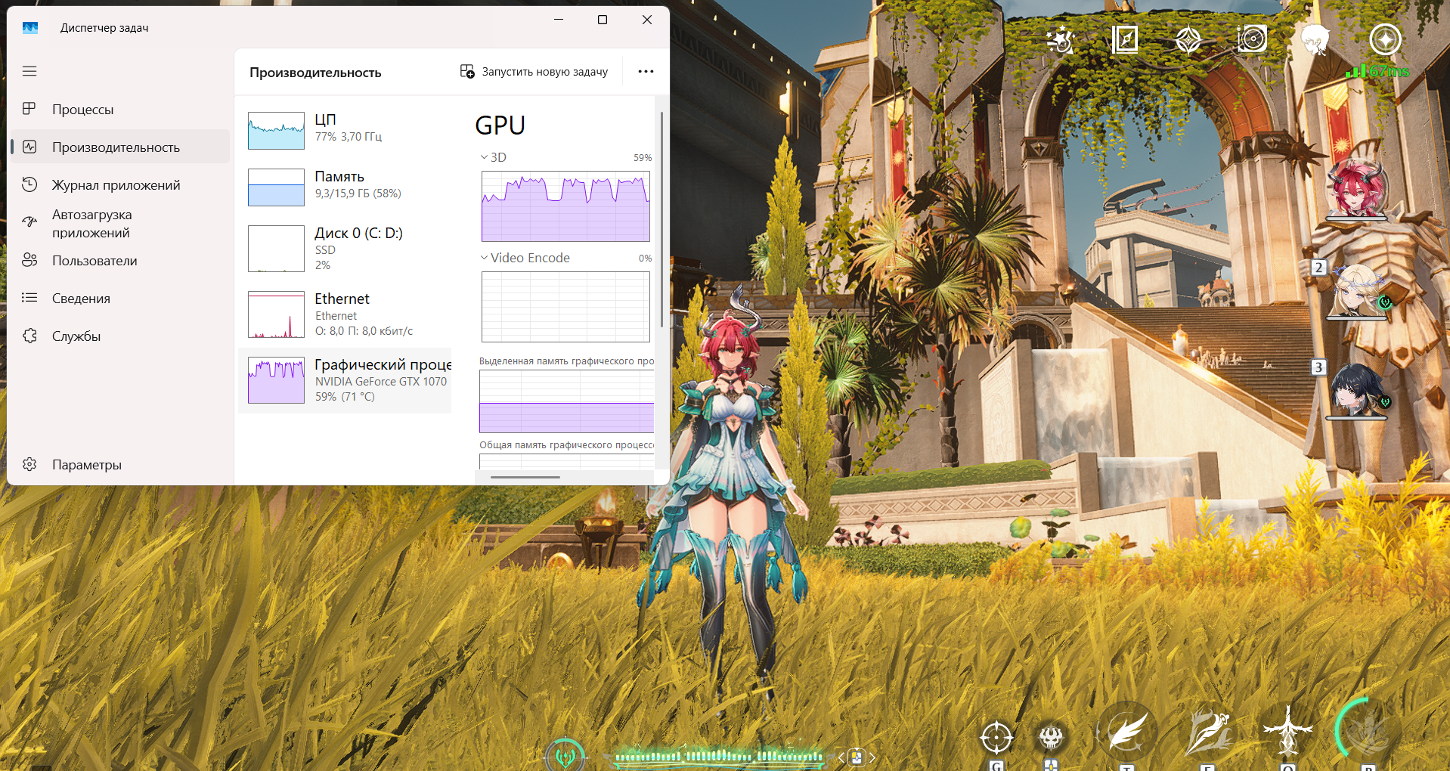Click the 3D usage graph

click(565, 206)
